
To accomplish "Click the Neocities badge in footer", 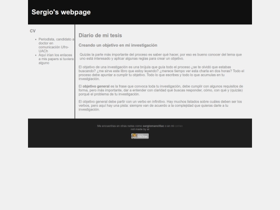I will click(x=140, y=136).
